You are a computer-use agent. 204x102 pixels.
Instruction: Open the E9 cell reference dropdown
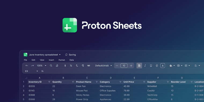37,71
